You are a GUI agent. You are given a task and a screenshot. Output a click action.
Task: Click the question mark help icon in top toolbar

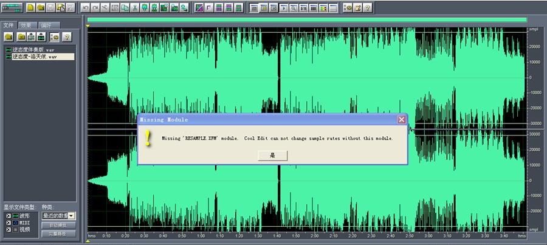[x=367, y=7]
